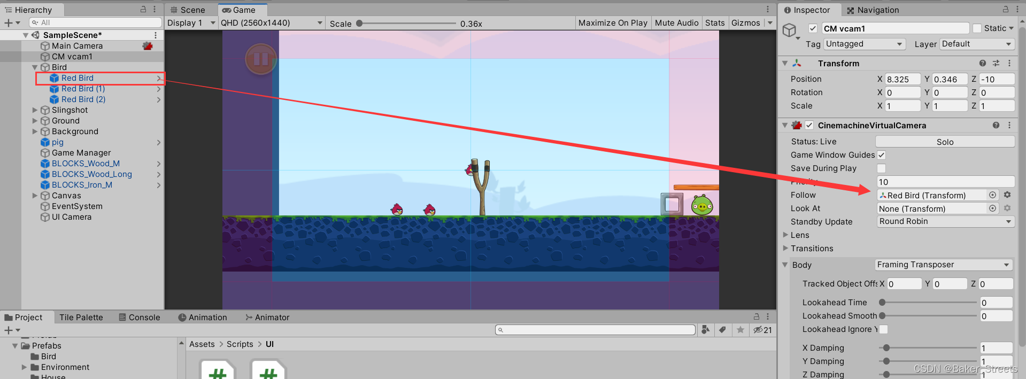Open Body Framing Transposer dropdown

coord(944,265)
